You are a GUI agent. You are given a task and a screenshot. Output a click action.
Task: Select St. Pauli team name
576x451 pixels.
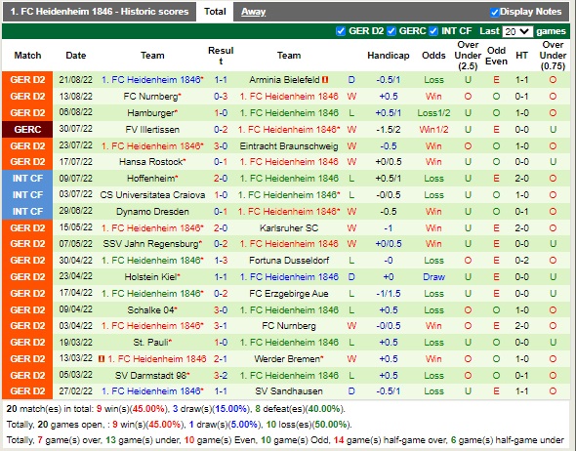click(x=150, y=343)
